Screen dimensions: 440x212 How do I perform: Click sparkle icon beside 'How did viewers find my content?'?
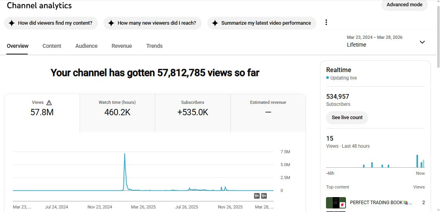(11, 23)
